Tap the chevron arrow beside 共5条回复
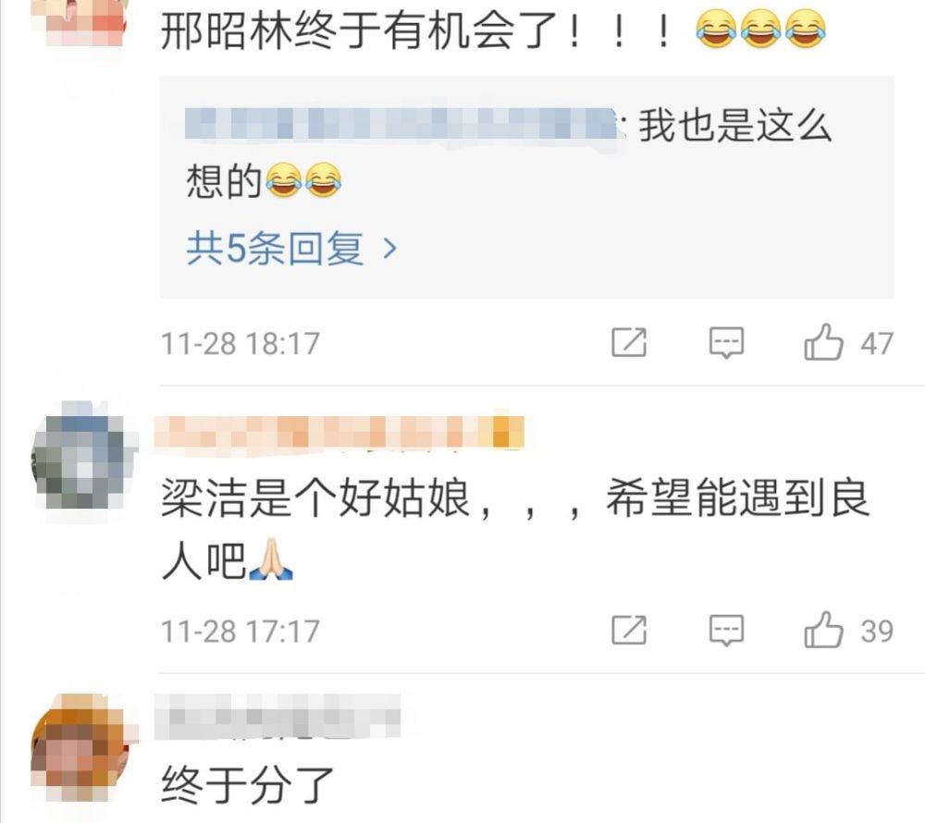The image size is (925, 823). click(389, 249)
